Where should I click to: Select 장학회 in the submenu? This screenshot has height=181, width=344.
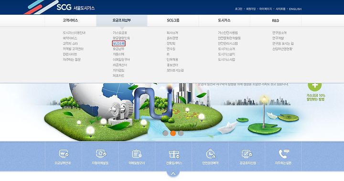[171, 43]
